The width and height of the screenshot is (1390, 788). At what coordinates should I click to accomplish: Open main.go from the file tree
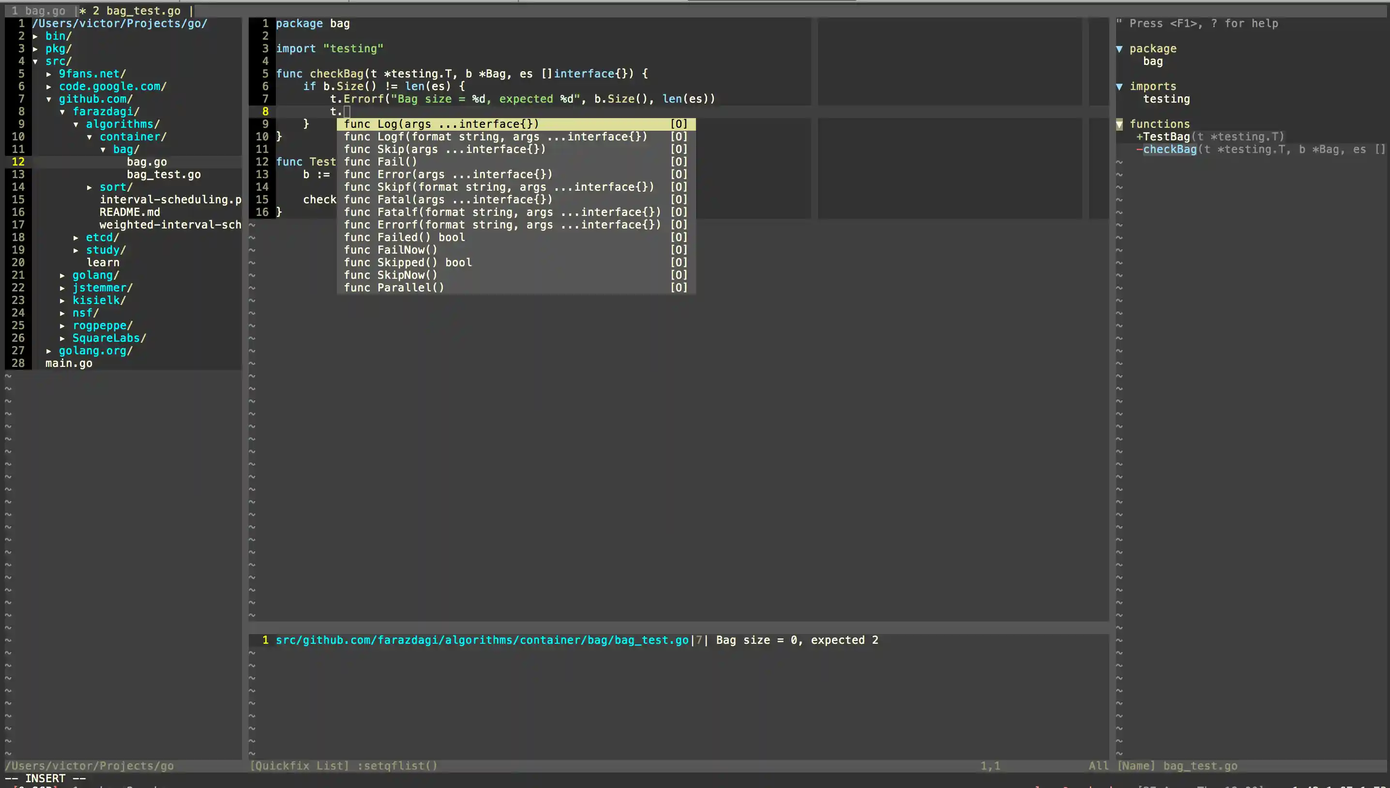click(x=68, y=363)
